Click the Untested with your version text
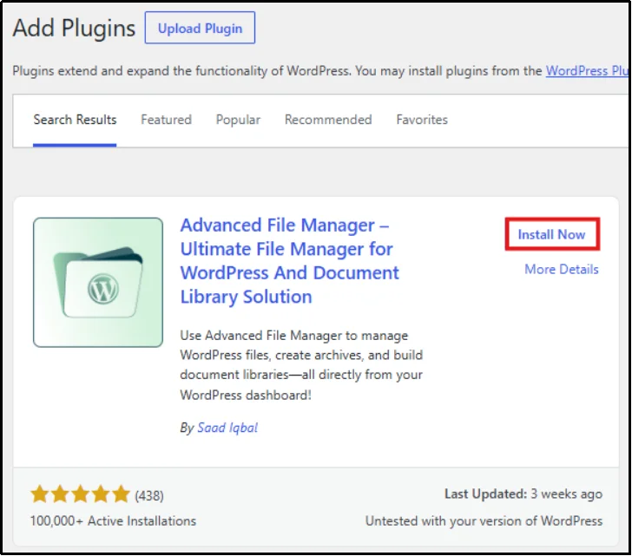632x556 pixels. [484, 521]
